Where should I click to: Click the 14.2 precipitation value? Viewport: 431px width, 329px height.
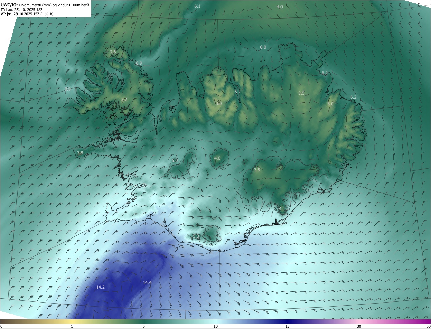(x=100, y=287)
